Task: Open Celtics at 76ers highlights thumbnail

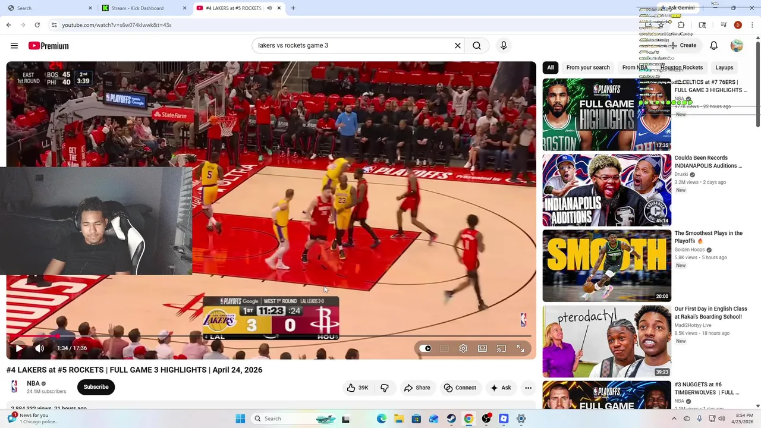Action: (606, 114)
